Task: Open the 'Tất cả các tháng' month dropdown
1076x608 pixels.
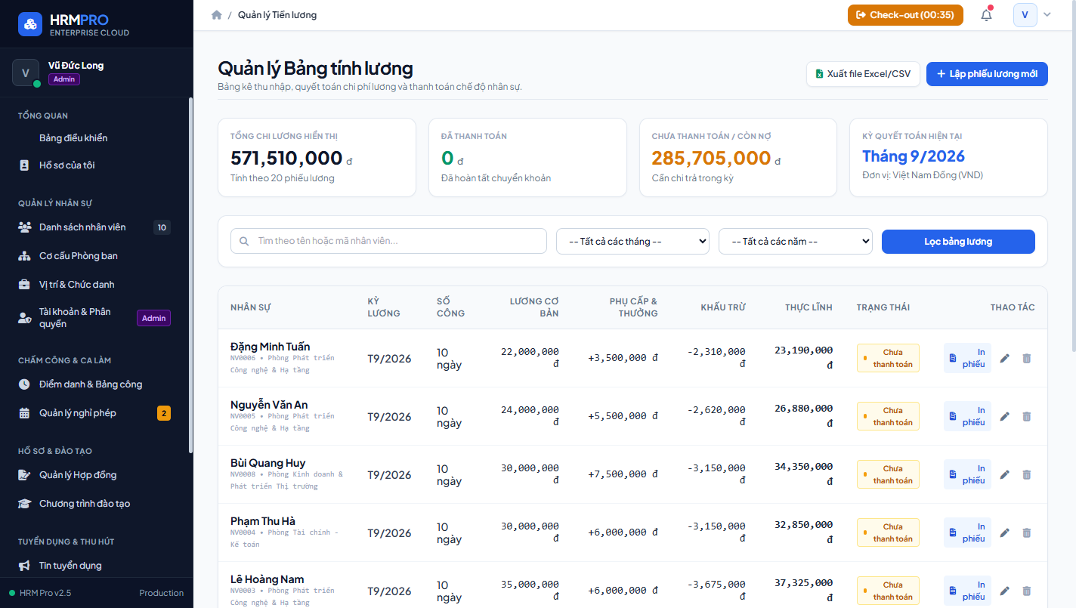Action: [x=632, y=241]
